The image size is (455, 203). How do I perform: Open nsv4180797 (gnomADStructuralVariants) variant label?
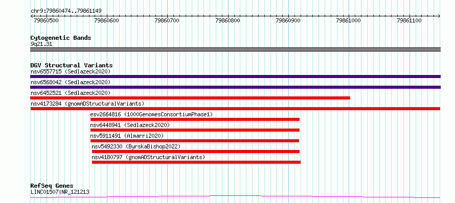[148, 157]
